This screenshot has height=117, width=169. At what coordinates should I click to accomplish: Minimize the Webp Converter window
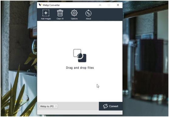click(100, 5)
